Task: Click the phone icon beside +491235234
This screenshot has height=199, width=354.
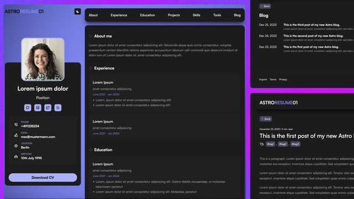Action: click(x=16, y=124)
